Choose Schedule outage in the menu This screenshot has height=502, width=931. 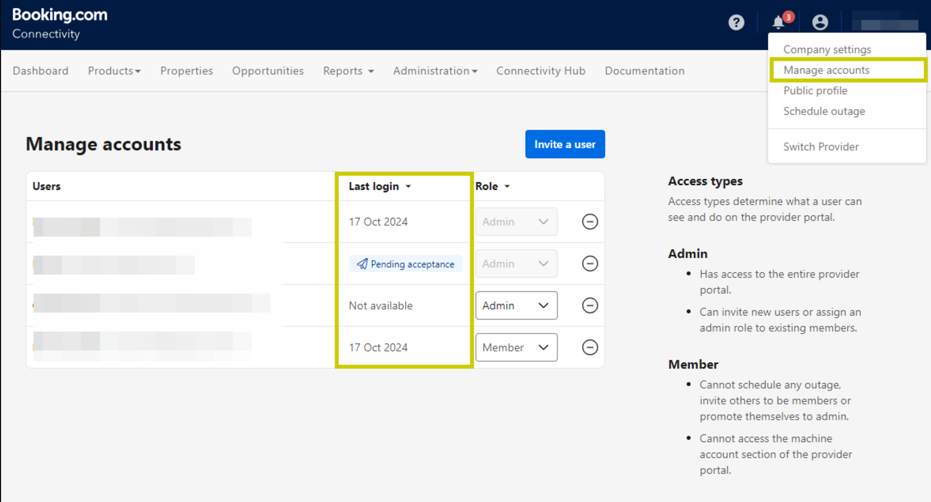coord(823,111)
